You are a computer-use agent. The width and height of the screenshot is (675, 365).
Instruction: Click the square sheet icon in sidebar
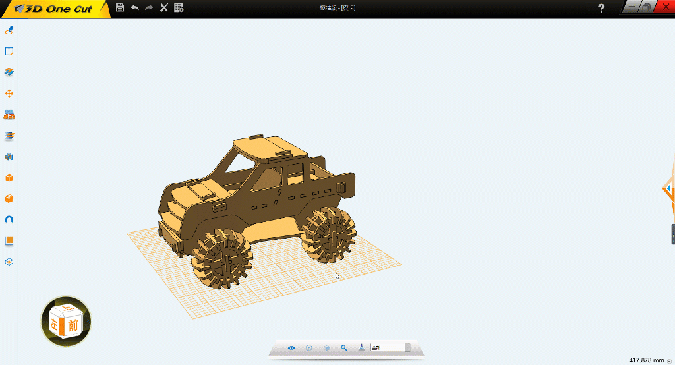9,51
